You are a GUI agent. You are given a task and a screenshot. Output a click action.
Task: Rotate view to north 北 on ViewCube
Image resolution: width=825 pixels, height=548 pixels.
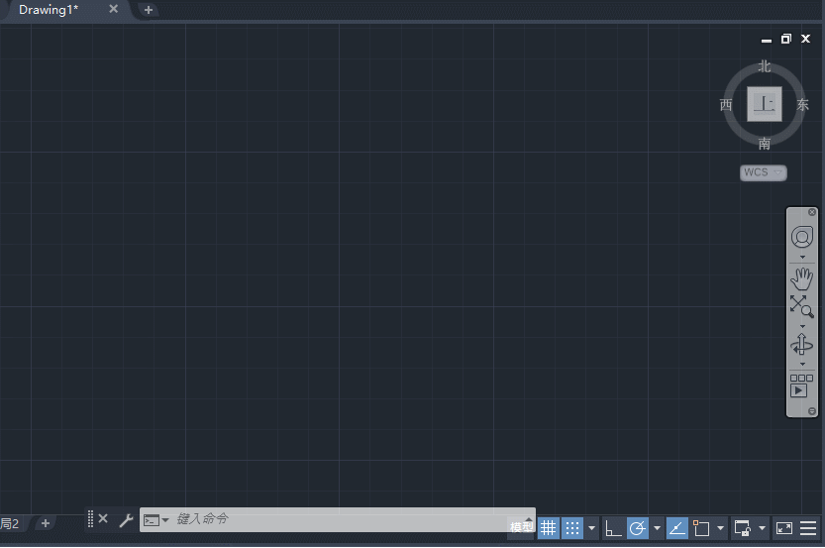pos(765,66)
